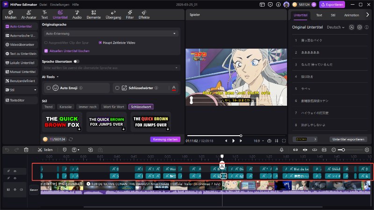
Task: Switch to the Stil tab in right panel
Action: click(333, 15)
